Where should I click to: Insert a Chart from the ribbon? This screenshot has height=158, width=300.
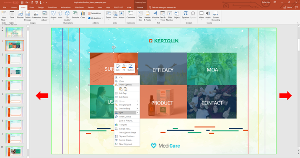[x=83, y=15]
